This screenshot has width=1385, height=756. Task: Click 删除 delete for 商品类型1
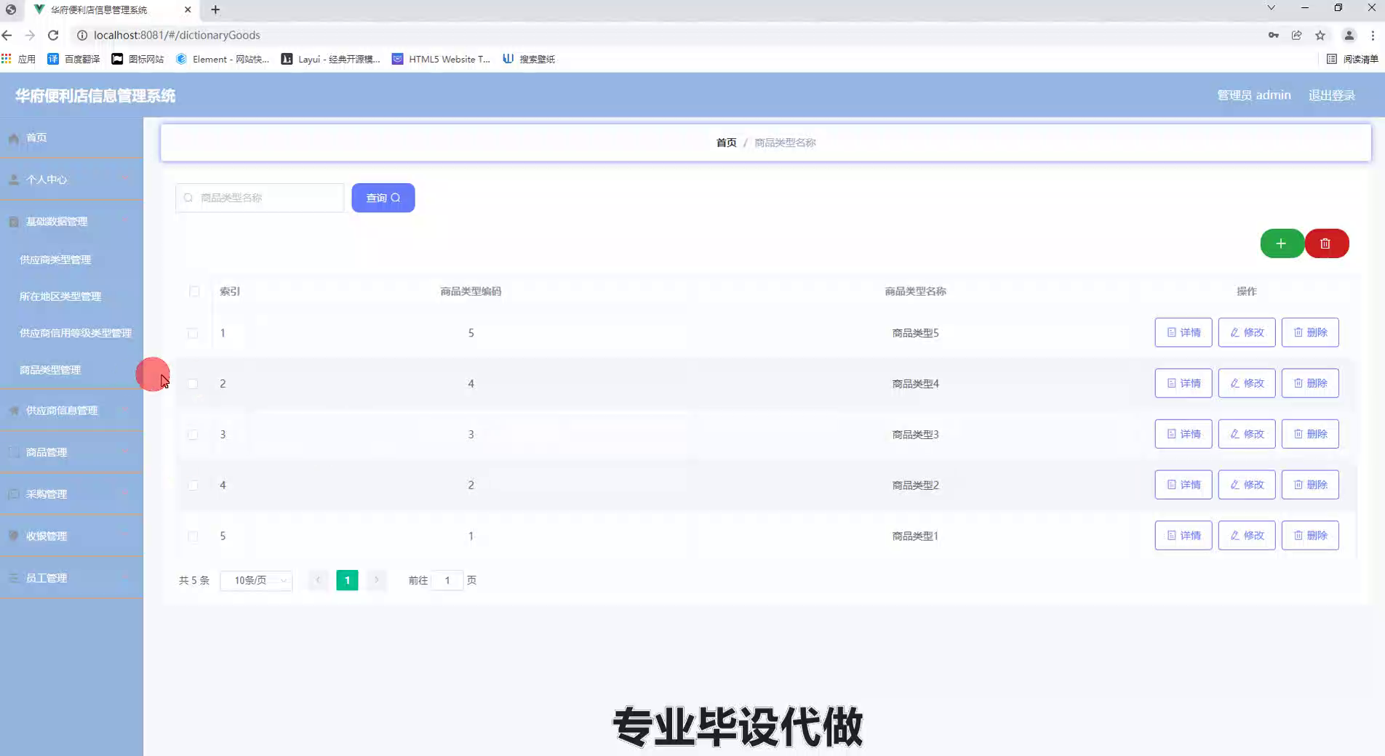pos(1310,536)
